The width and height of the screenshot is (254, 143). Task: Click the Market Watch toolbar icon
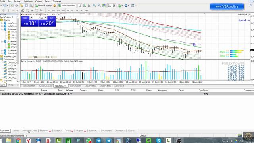[x=12, y=6]
